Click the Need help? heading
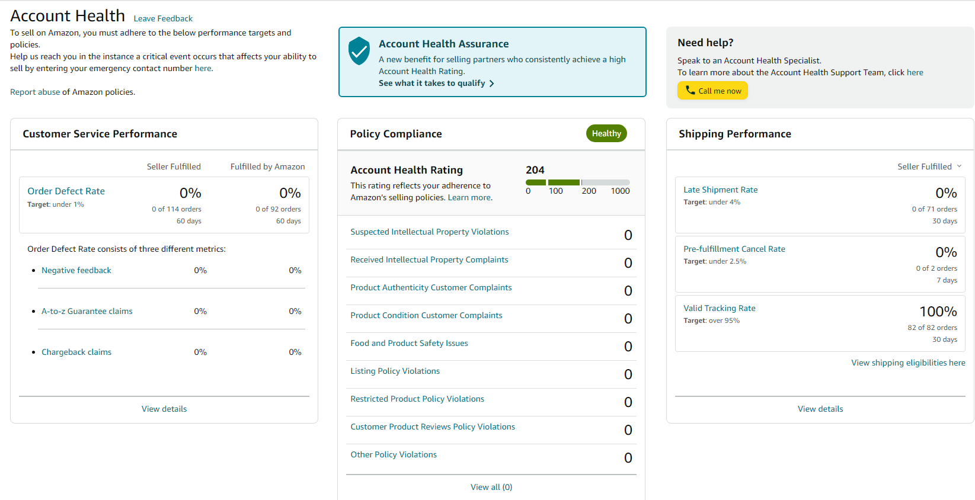This screenshot has height=500, width=975. click(x=705, y=43)
